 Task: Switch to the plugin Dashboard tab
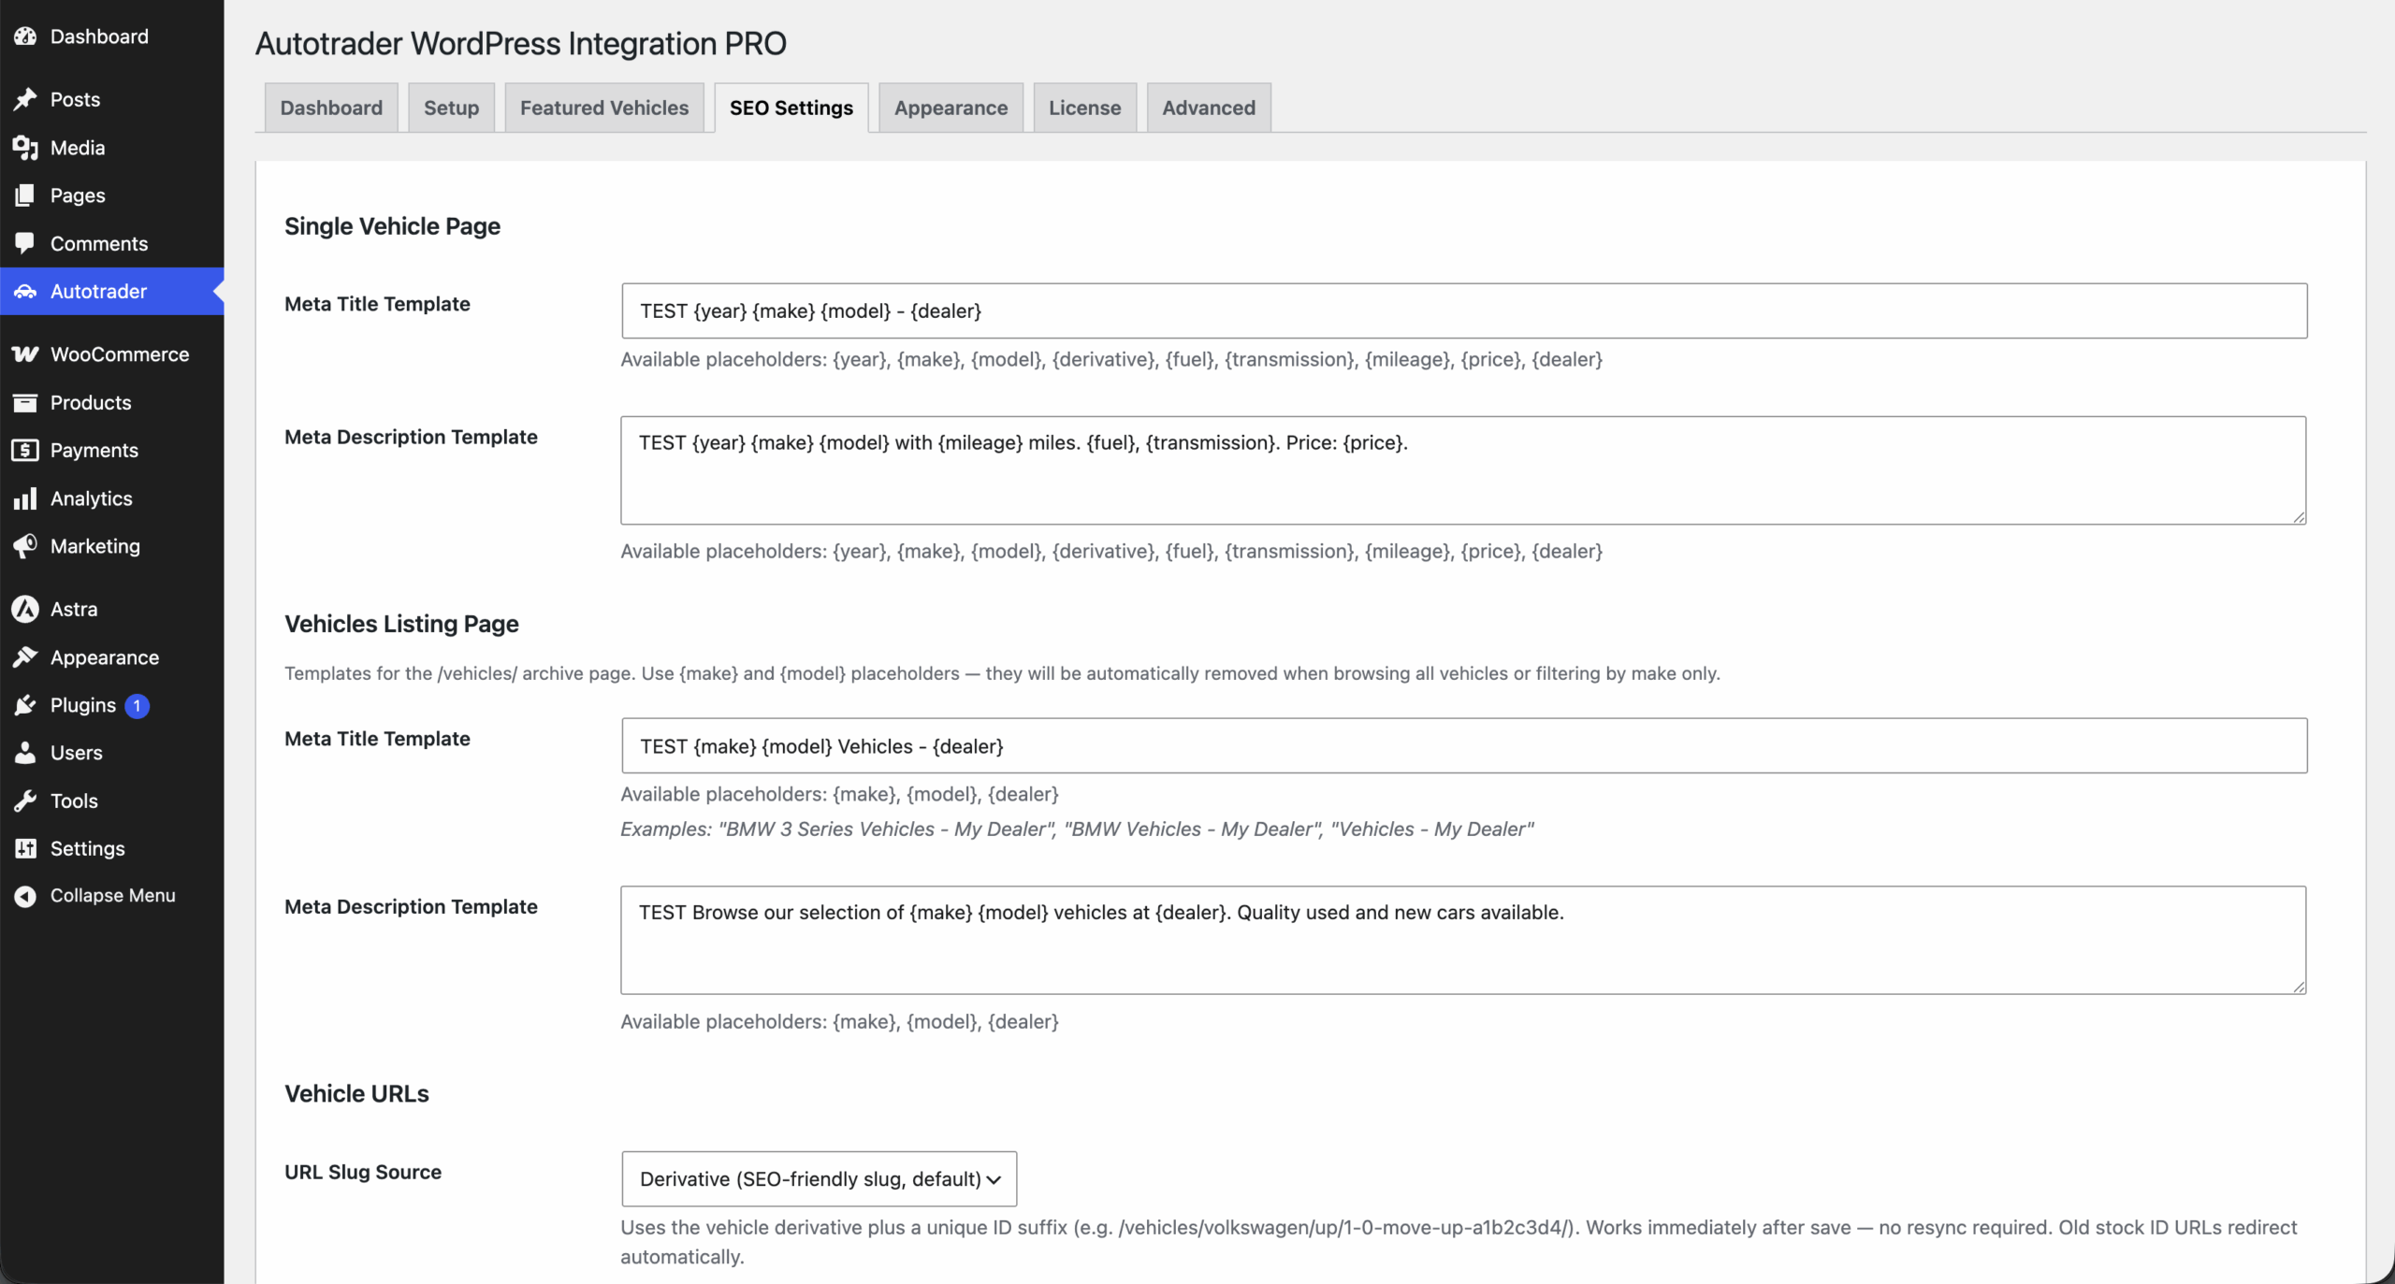point(331,108)
